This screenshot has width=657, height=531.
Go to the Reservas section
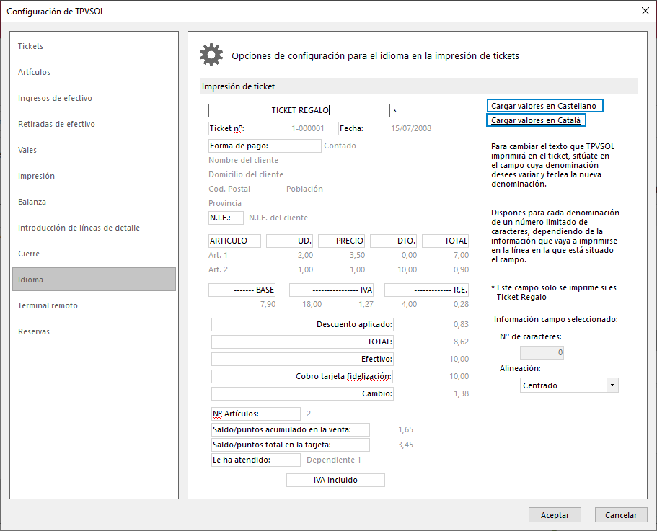(94, 331)
